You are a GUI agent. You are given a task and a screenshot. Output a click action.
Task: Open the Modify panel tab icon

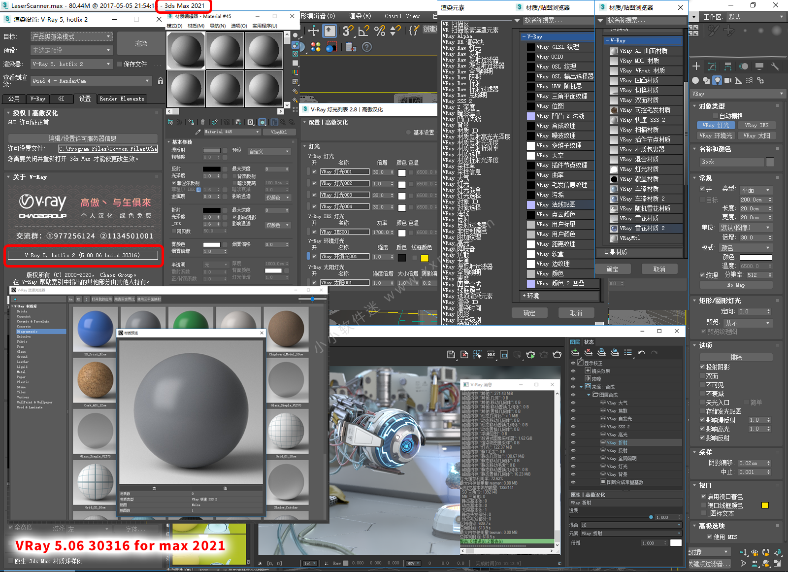coord(712,66)
